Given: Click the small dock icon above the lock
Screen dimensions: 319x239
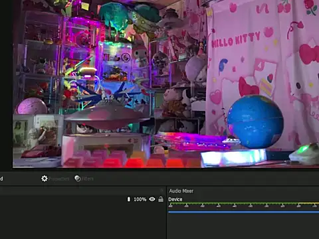Looking at the screenshot, I should 161,190.
